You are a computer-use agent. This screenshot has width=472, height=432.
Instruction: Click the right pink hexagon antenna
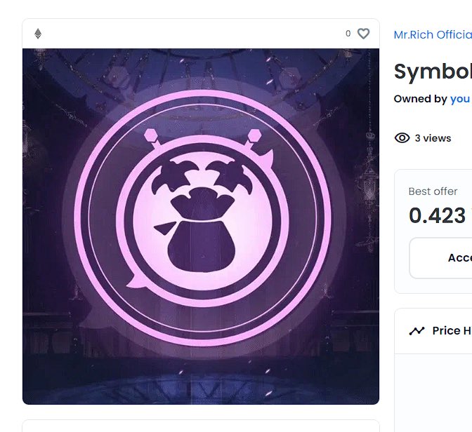click(x=255, y=135)
